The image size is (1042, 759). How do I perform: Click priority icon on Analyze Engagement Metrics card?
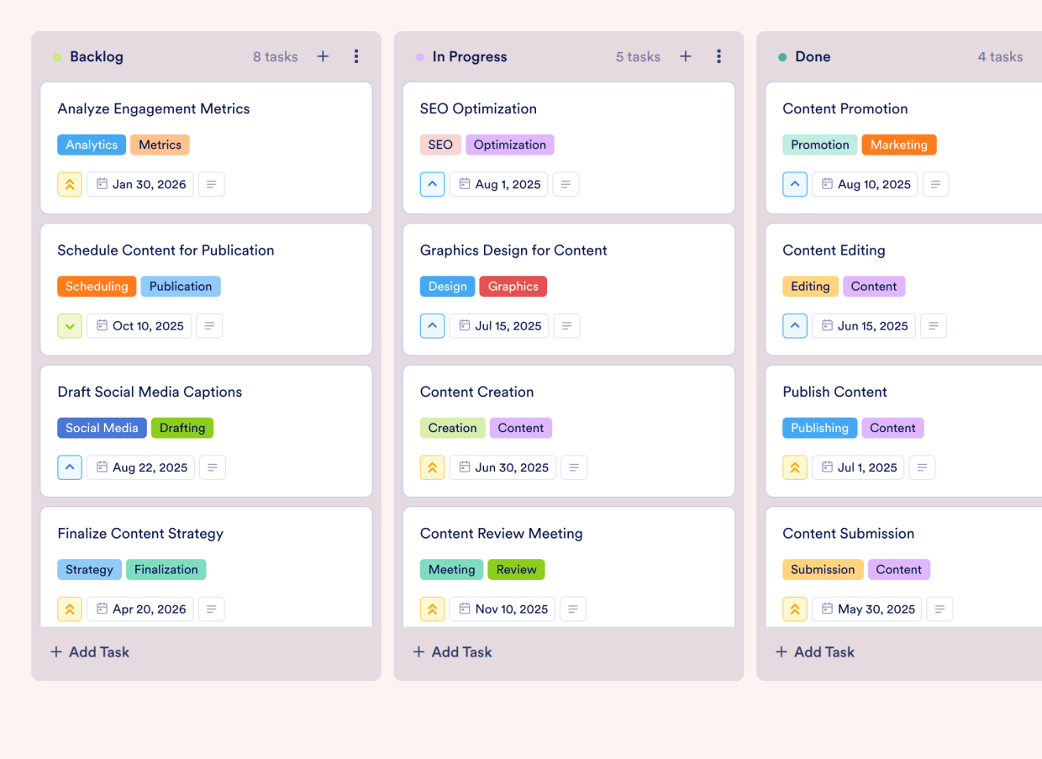pos(70,184)
